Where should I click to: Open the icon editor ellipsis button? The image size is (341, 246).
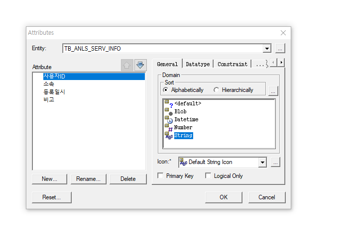[x=275, y=162]
